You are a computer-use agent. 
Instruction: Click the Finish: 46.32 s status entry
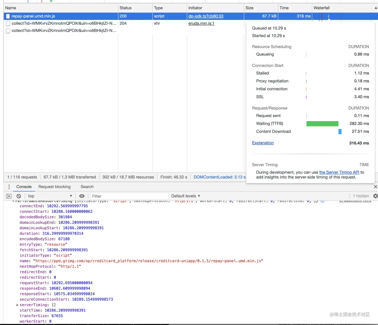(x=174, y=177)
